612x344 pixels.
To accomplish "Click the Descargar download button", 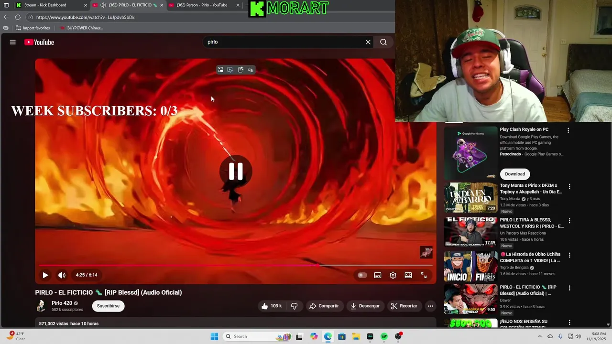I will point(365,306).
